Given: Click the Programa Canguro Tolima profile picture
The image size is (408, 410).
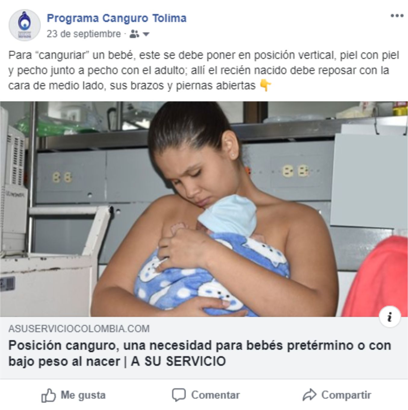Looking at the screenshot, I should (25, 25).
